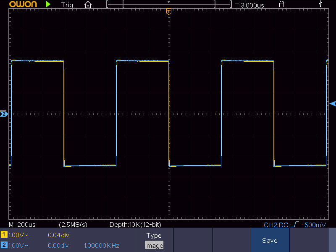336x252 pixels.
Task: Click the channel 2 ground level marker
Action: point(4,114)
